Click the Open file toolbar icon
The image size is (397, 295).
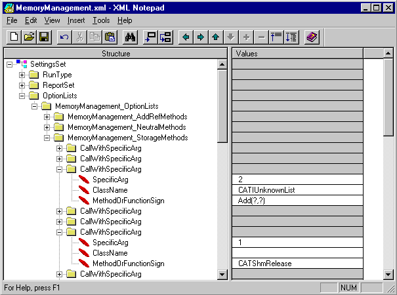29,37
